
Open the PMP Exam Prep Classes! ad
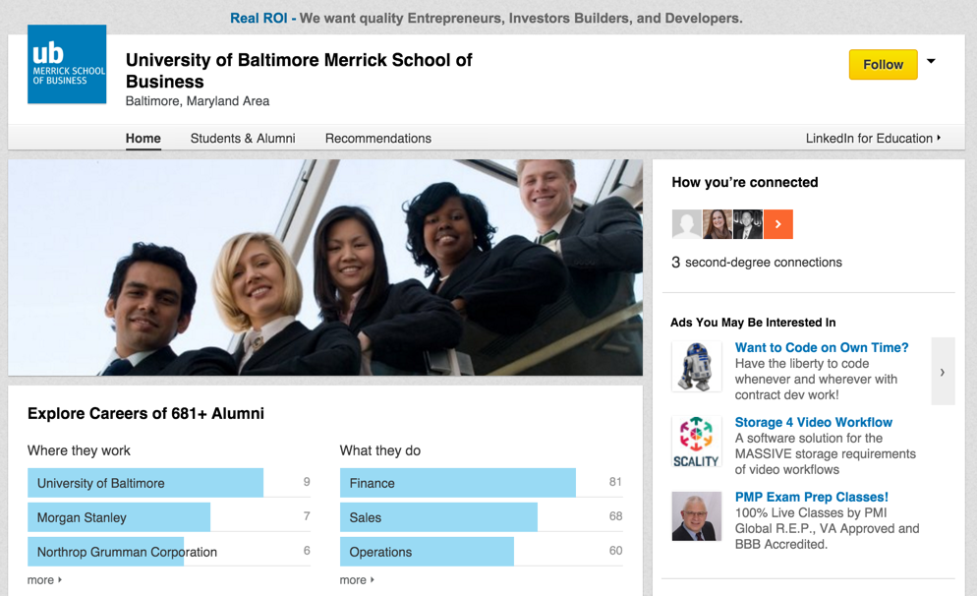pyautogui.click(x=811, y=498)
